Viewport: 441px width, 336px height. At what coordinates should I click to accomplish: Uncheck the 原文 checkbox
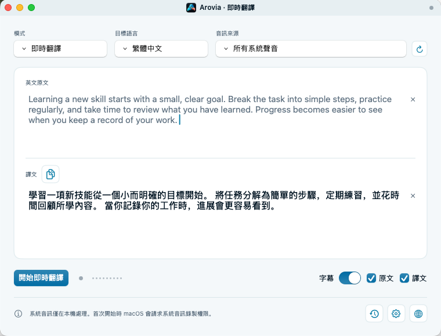coord(371,278)
